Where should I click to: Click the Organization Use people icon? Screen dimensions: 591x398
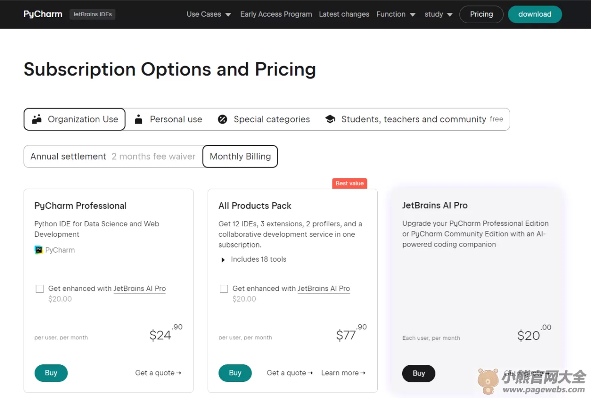(x=37, y=119)
